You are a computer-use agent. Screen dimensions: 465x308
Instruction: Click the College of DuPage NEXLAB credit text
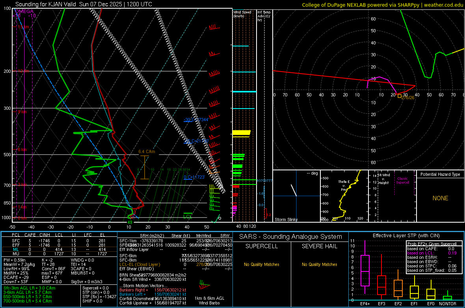coord(382,5)
